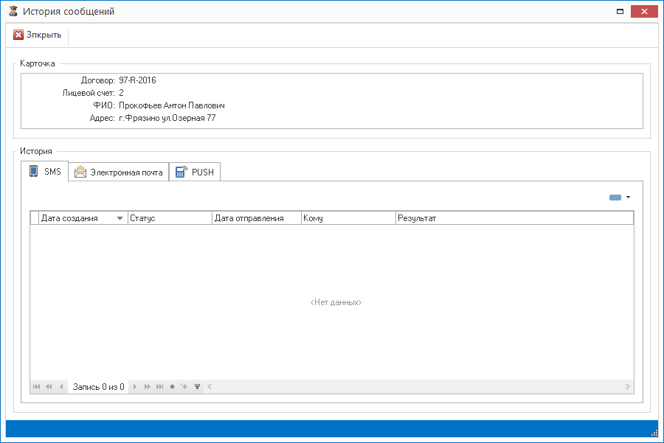Open the Дата создания column filter arrow
This screenshot has width=664, height=443.
coord(120,218)
